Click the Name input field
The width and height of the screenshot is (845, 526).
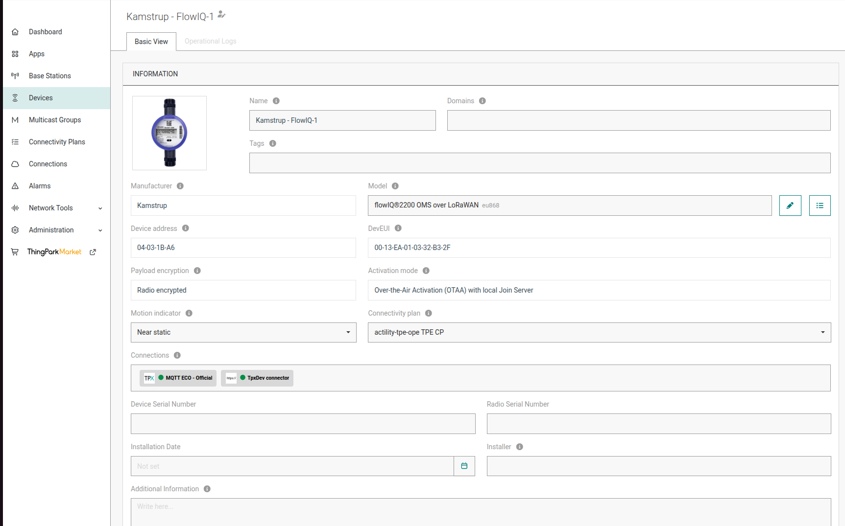342,120
